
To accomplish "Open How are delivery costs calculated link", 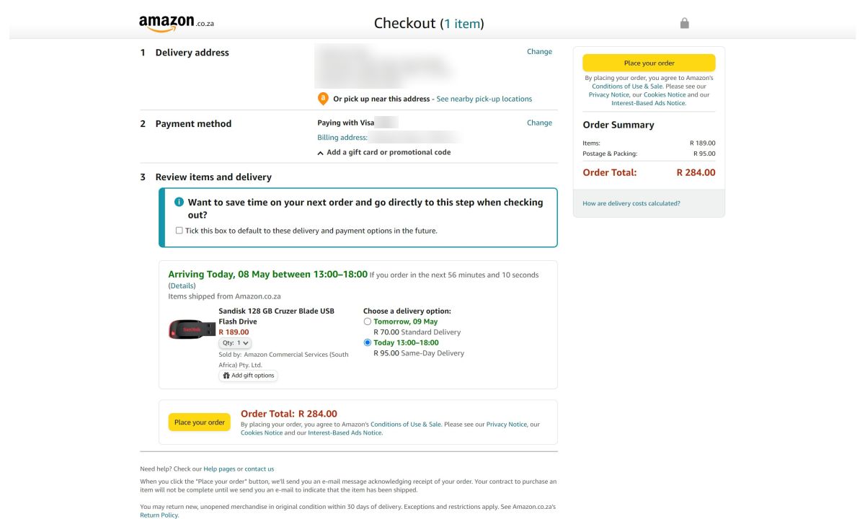I will (x=631, y=203).
